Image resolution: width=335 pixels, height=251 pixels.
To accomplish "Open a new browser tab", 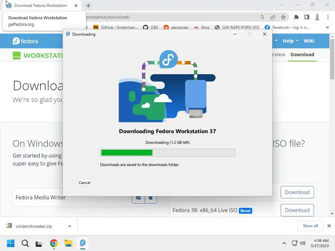I will pyautogui.click(x=88, y=6).
